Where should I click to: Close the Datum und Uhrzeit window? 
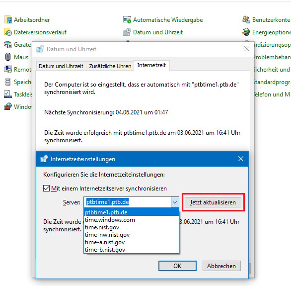click(x=247, y=49)
